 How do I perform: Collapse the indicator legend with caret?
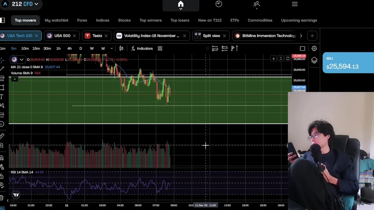coord(14,79)
